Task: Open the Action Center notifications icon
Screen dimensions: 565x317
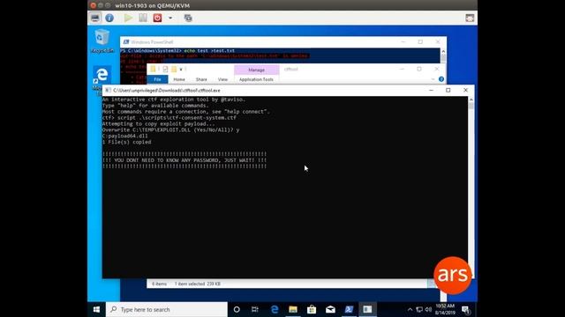Action: click(x=466, y=309)
